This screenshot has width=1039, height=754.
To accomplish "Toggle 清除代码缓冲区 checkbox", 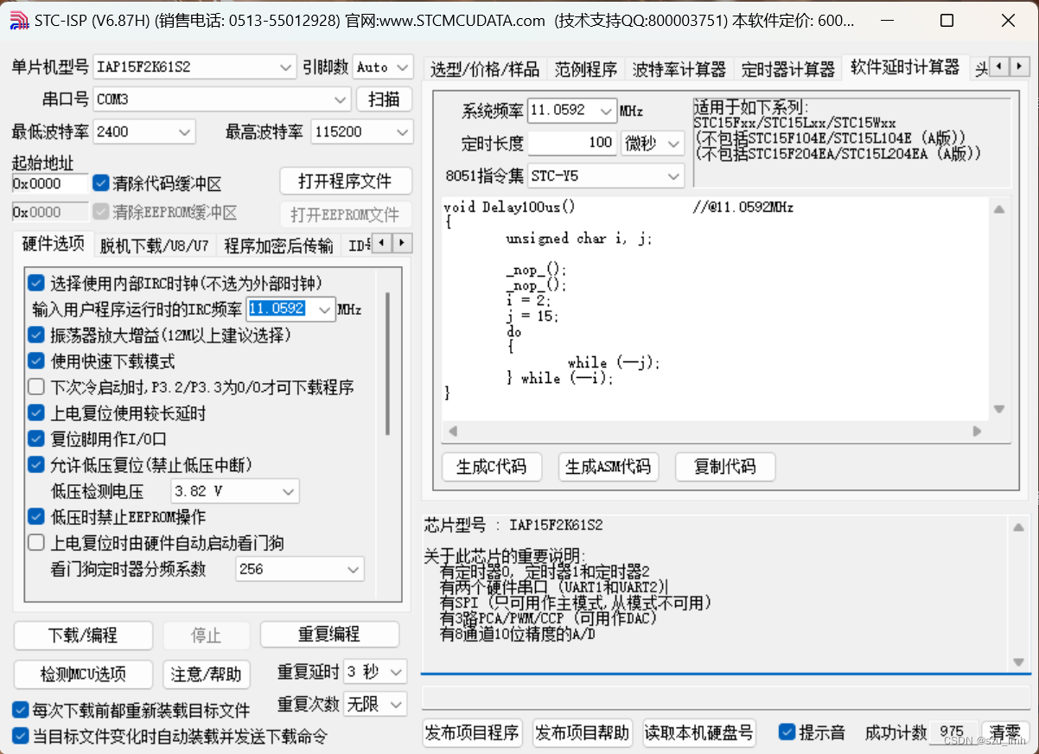I will pyautogui.click(x=101, y=183).
